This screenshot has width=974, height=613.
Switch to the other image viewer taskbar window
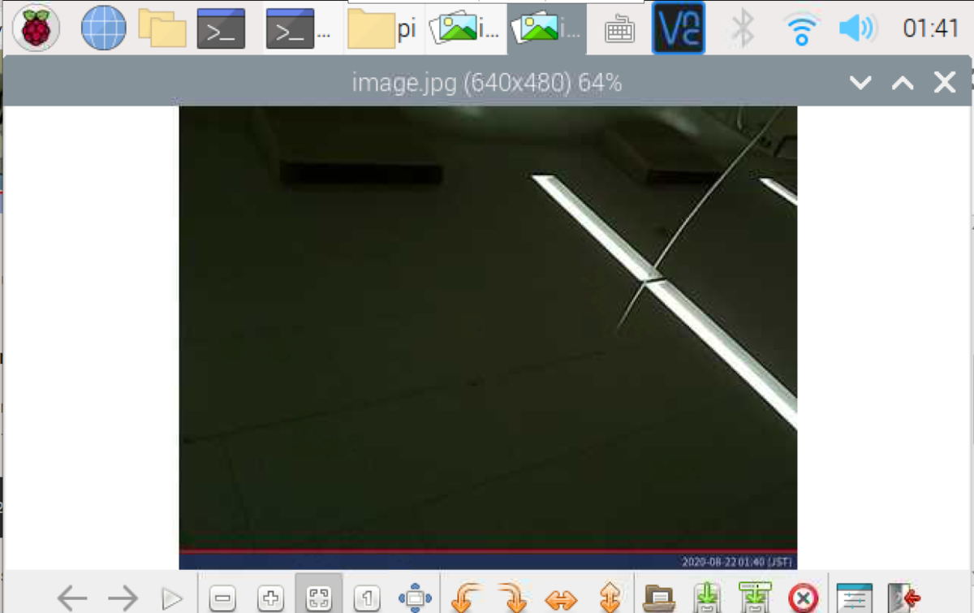[x=464, y=27]
